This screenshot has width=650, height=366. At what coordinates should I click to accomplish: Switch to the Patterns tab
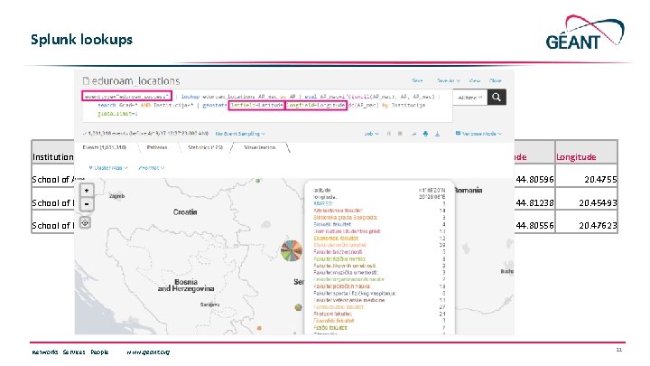click(157, 147)
